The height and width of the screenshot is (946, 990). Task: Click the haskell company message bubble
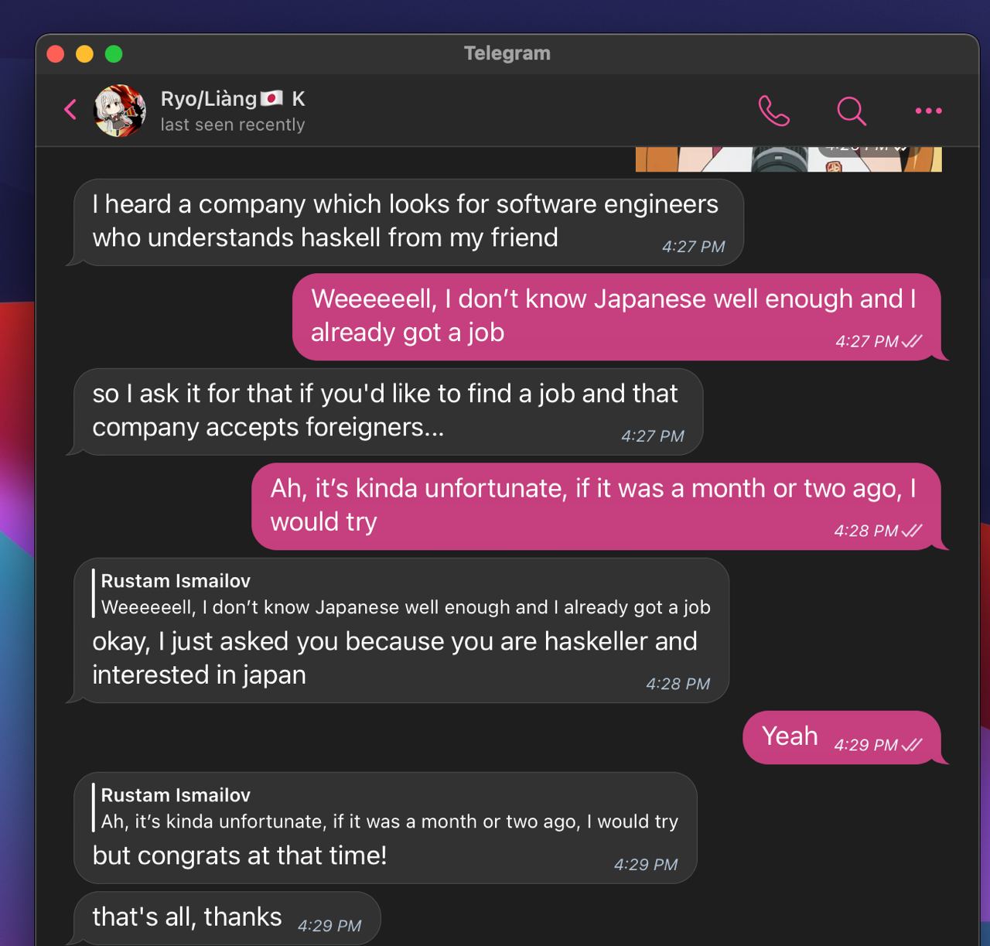(405, 221)
